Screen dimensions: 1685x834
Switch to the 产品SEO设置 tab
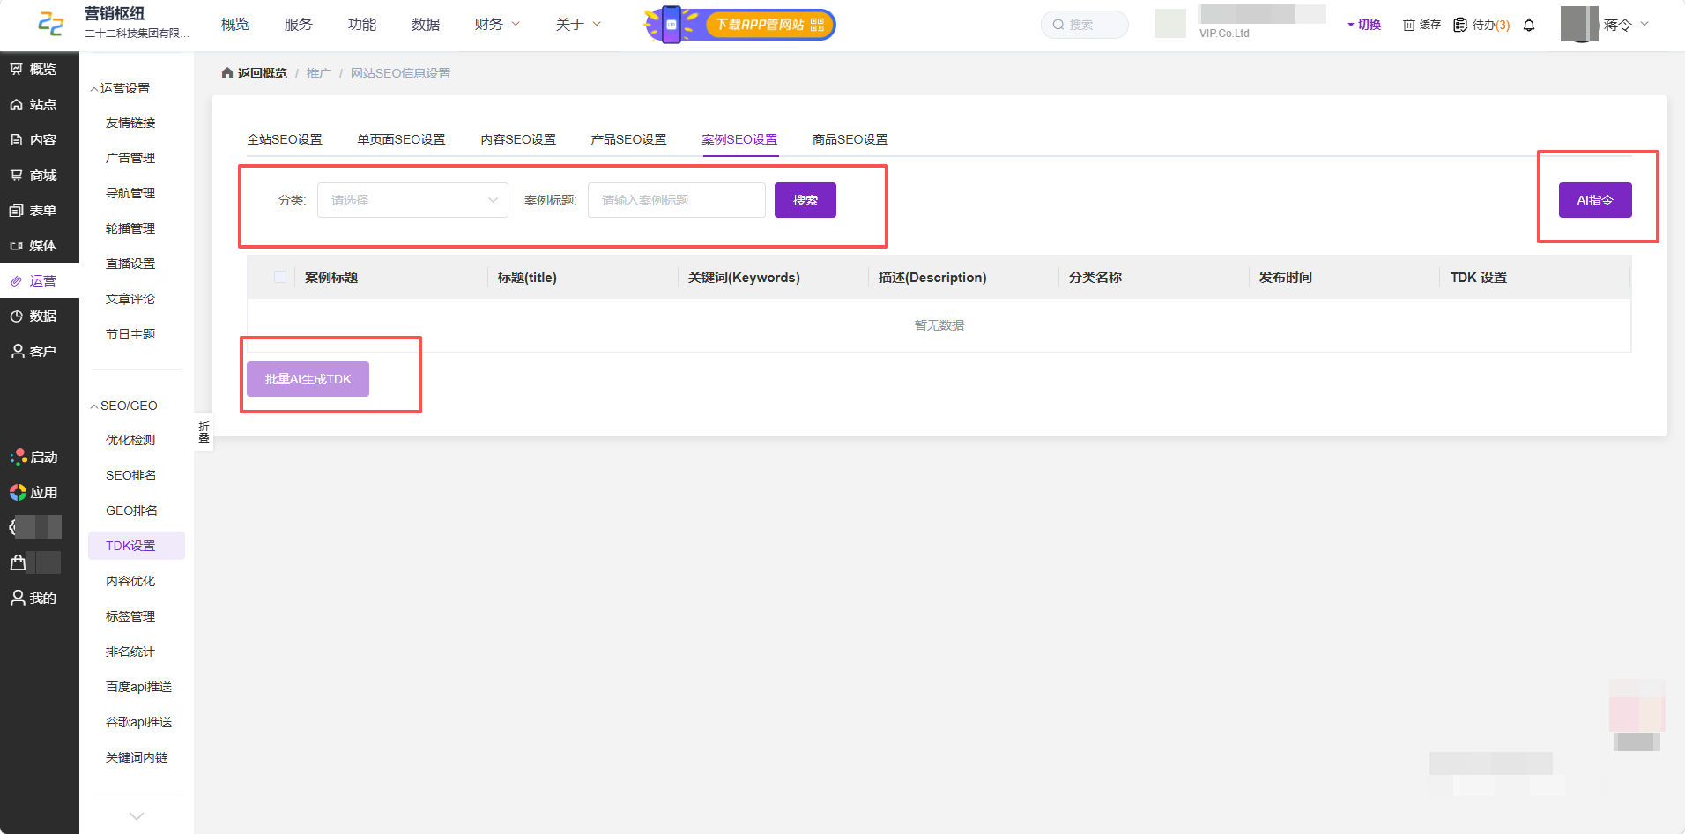628,139
